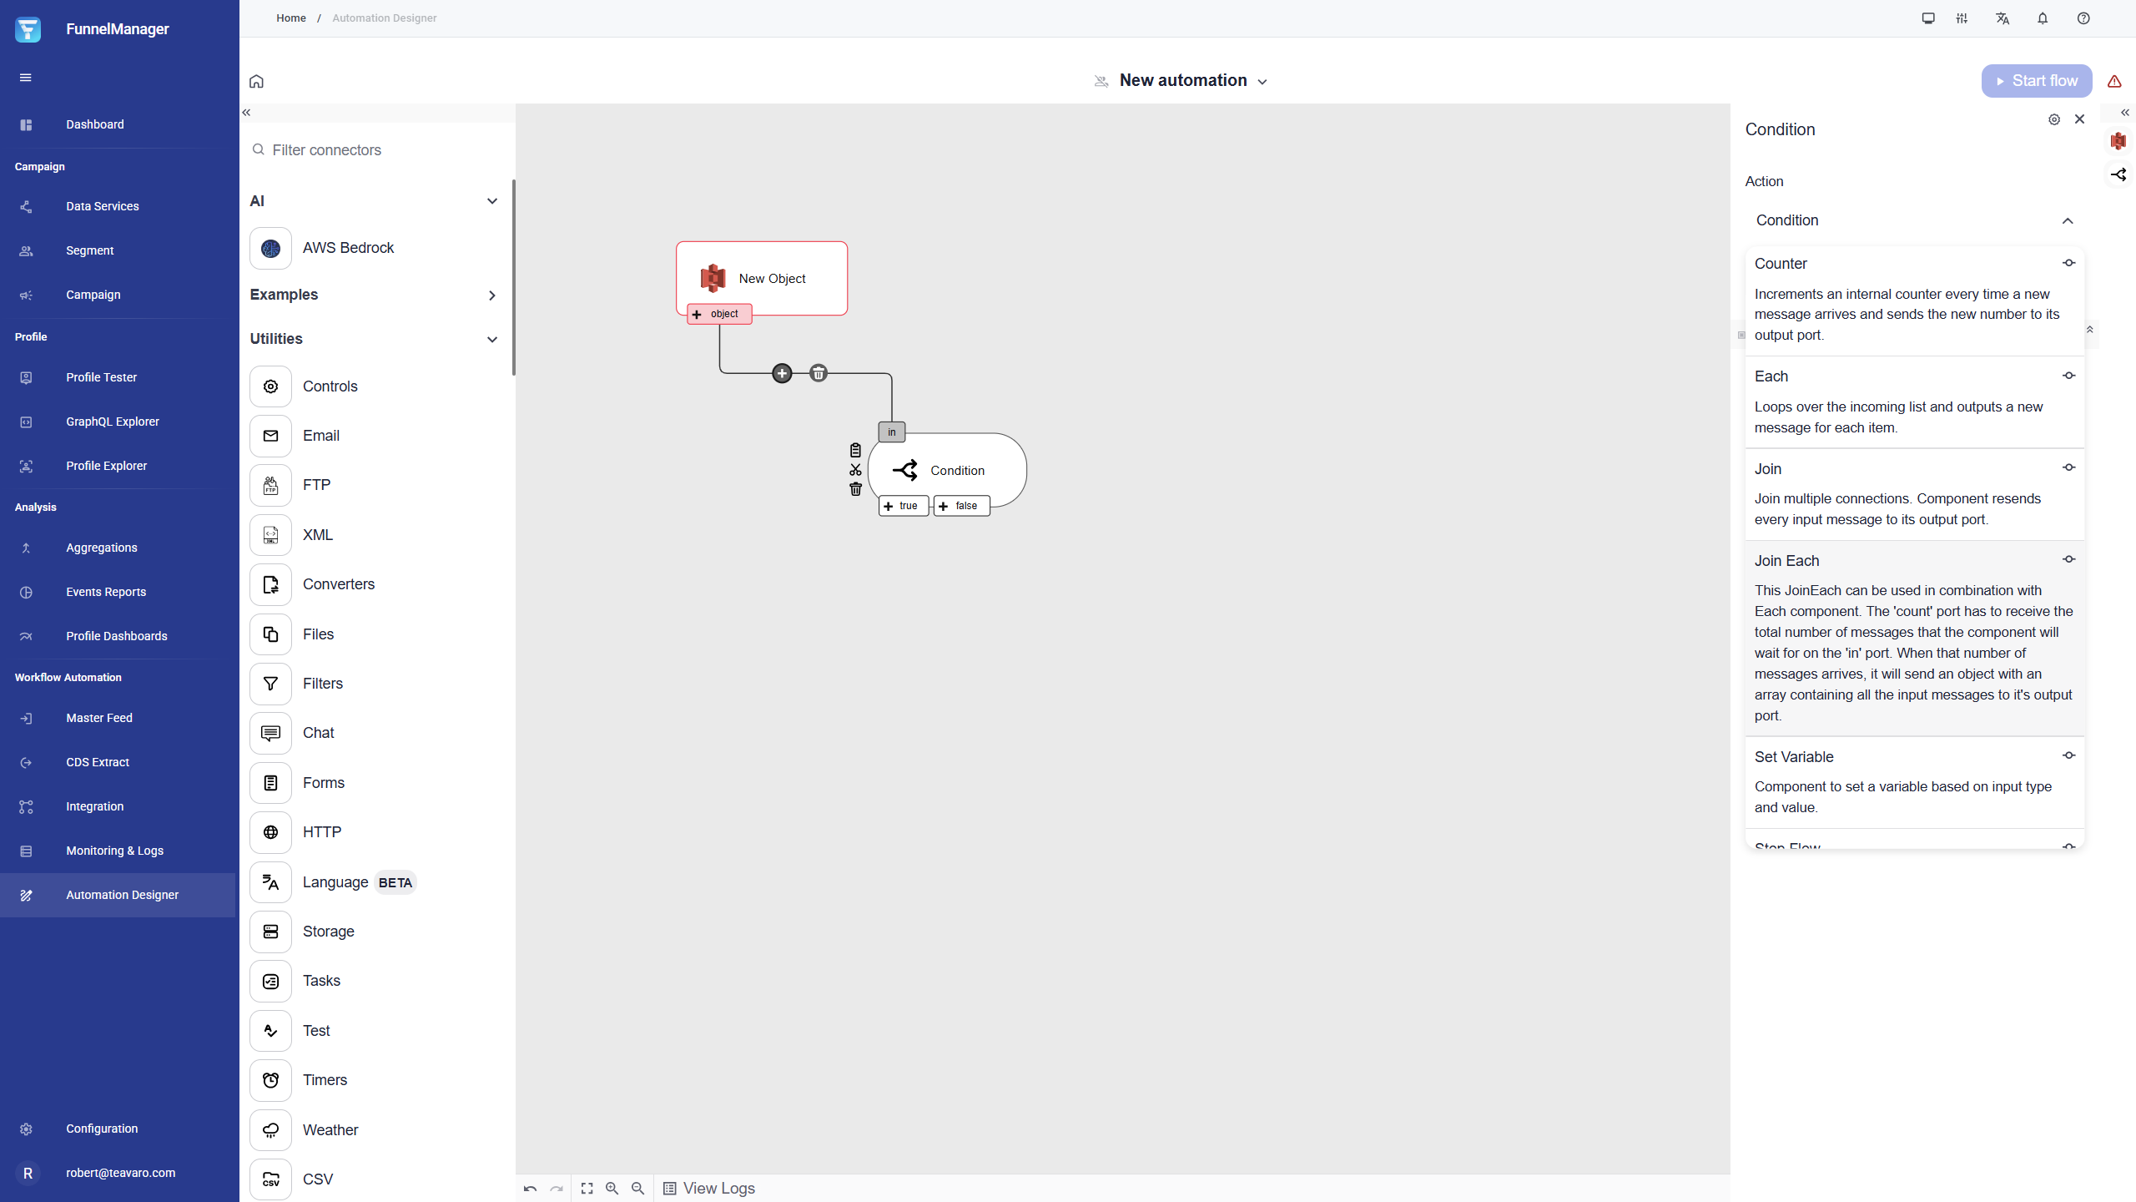Collapse the AI connectors section
This screenshot has height=1202, width=2136.
click(492, 201)
